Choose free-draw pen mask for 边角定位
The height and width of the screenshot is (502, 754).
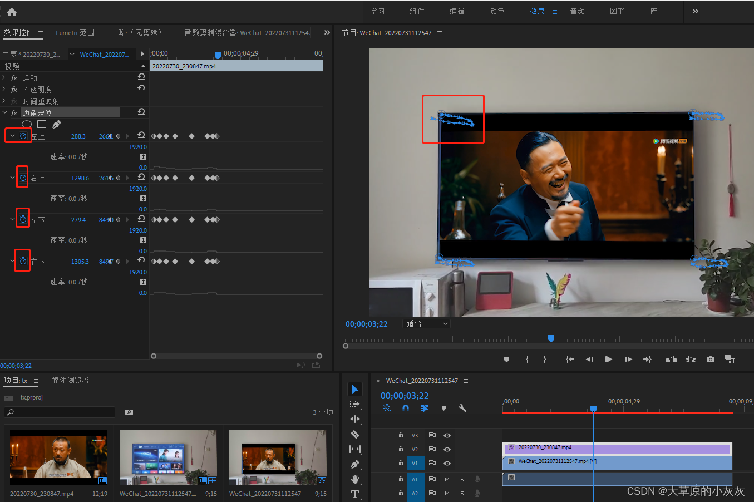[x=57, y=124]
